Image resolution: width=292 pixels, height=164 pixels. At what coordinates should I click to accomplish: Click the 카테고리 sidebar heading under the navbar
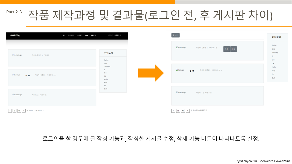pyautogui.click(x=108, y=53)
